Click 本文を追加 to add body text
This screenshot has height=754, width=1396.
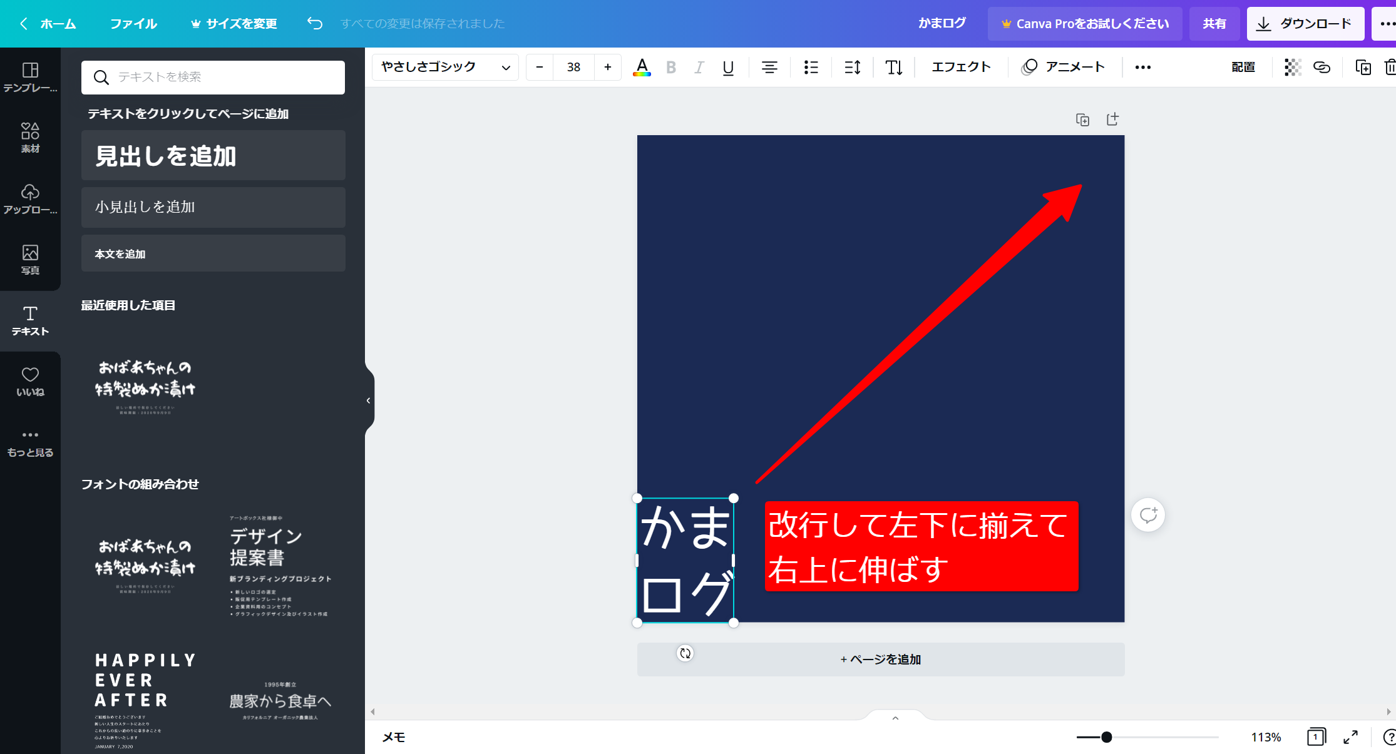point(213,253)
